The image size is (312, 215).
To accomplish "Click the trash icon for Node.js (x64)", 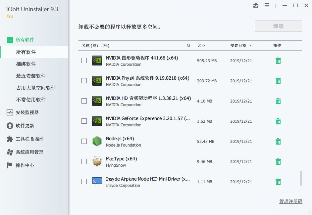I will 278,142.
